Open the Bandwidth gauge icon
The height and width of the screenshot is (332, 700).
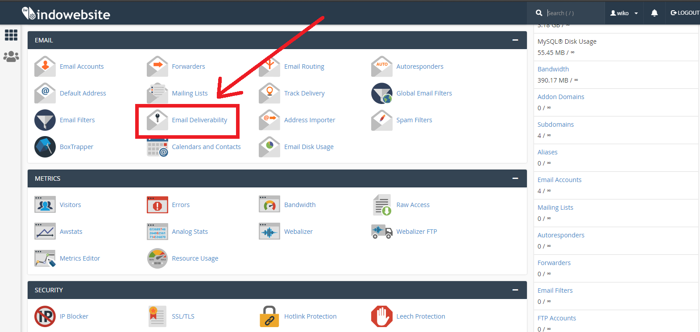coord(269,205)
